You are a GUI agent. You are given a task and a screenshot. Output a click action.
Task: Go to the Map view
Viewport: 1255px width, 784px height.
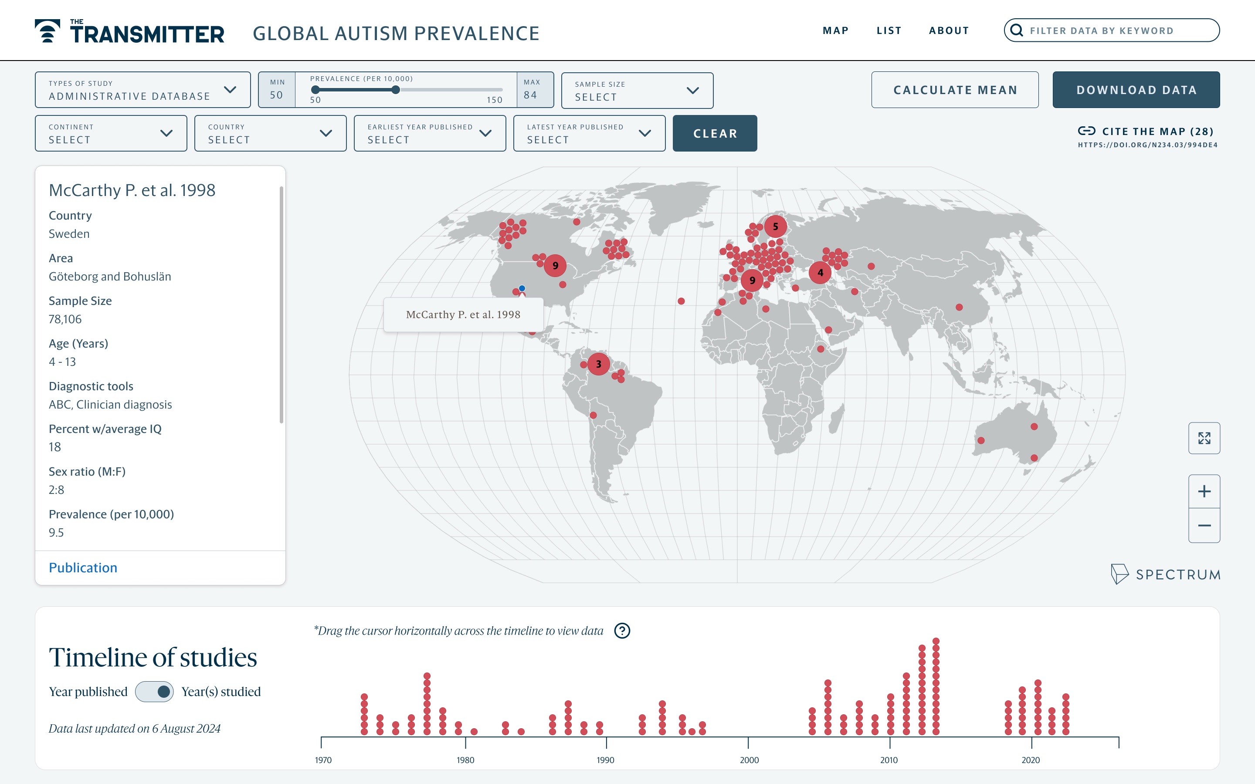tap(835, 30)
